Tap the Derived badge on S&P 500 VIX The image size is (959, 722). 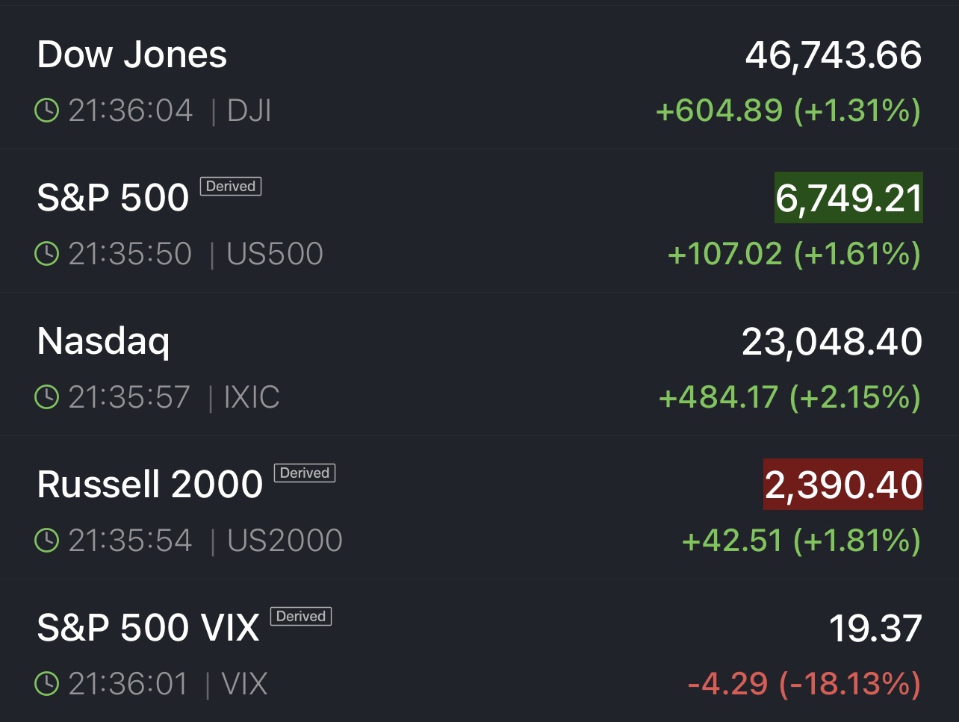(x=301, y=617)
